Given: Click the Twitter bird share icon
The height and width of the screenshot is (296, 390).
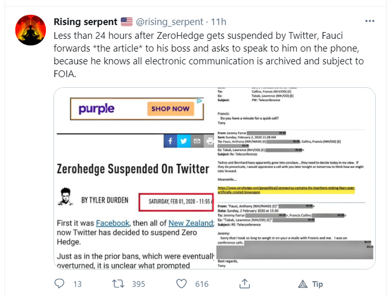Looking at the screenshot, I should pyautogui.click(x=183, y=141).
